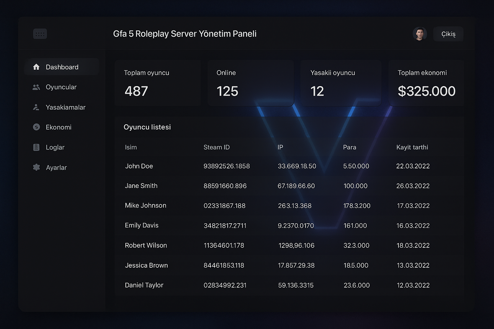494x329 pixels.
Task: Click the Yasaklamalar banned-user icon
Action: click(36, 107)
